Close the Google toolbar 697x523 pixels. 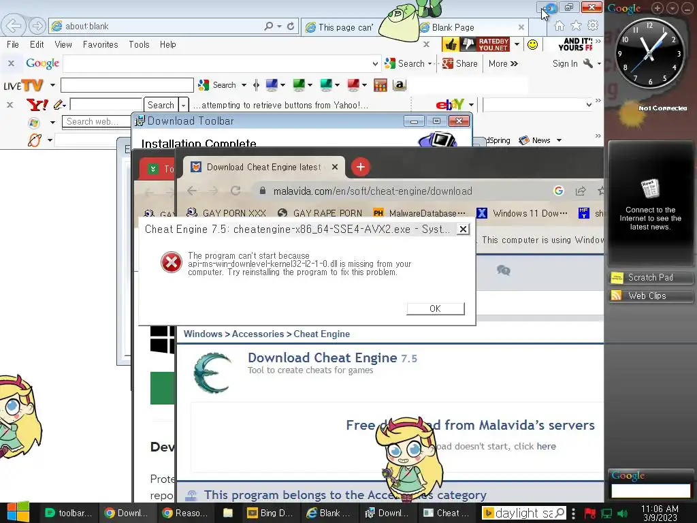click(x=11, y=63)
